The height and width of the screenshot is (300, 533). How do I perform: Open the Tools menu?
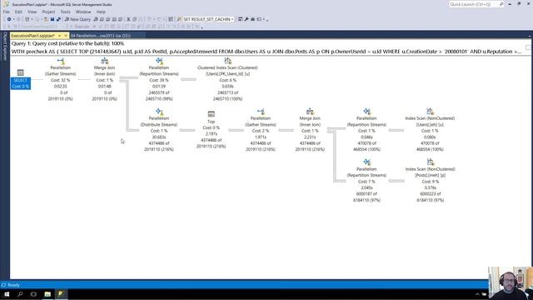(65, 12)
